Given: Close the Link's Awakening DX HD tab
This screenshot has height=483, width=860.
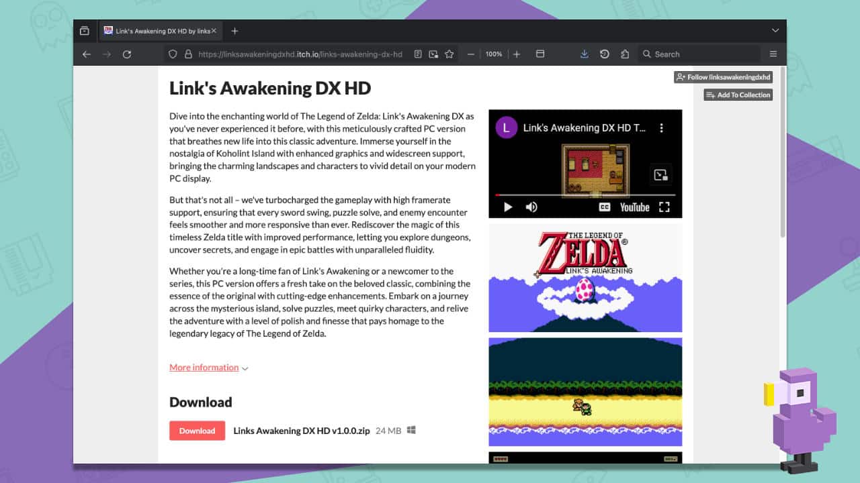Looking at the screenshot, I should 214,31.
